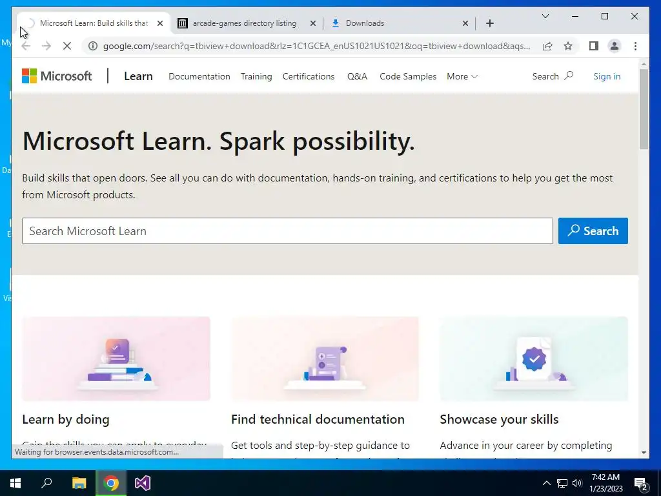Expand the More dropdown
The image size is (661, 496).
point(462,76)
